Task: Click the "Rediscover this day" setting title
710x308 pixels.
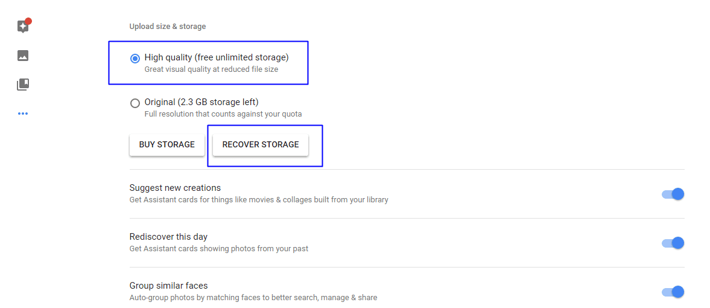Action: (x=168, y=237)
